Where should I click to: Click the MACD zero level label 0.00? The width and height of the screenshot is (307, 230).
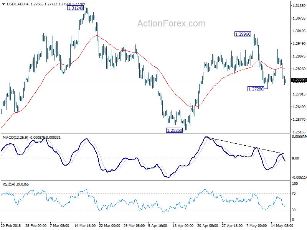(x=295, y=158)
